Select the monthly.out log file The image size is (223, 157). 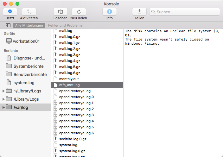[x=69, y=79]
